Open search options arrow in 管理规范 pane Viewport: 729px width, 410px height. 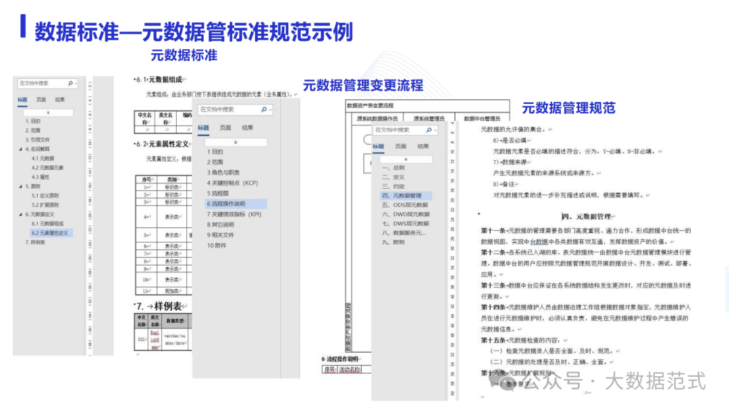pos(435,130)
